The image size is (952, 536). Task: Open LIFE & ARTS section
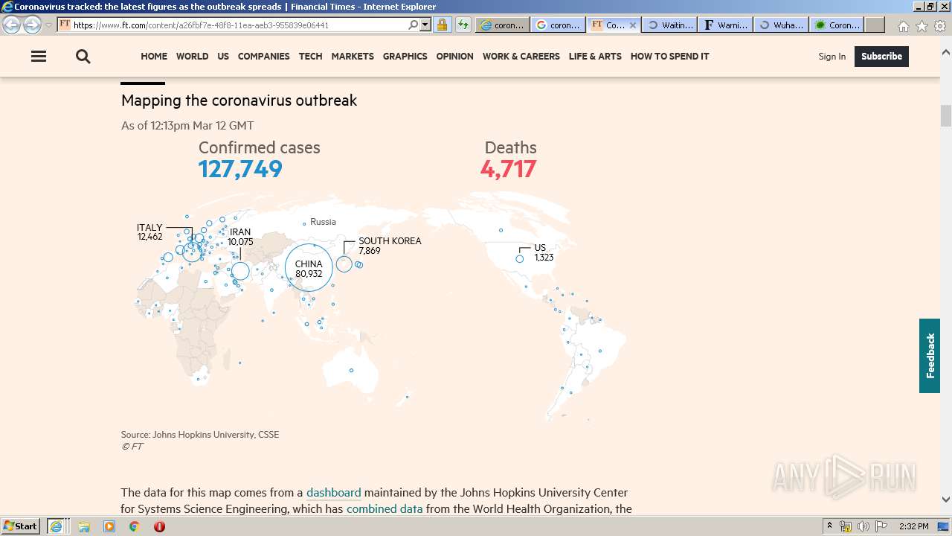point(595,57)
